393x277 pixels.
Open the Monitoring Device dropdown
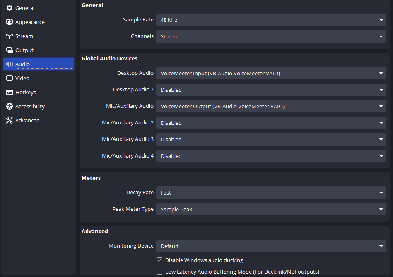[271, 246]
